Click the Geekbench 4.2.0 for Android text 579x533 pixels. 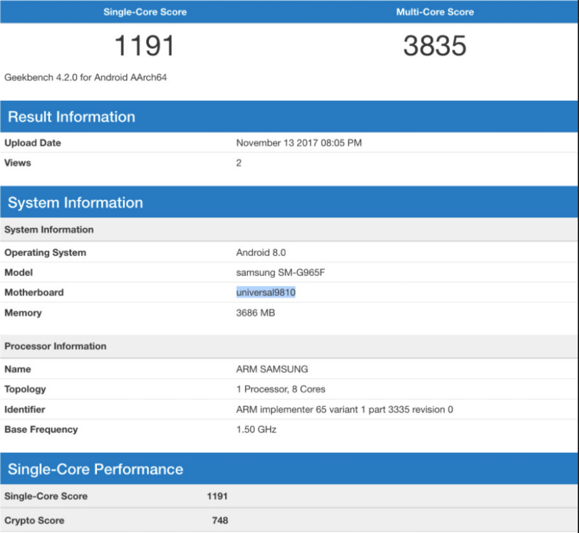(86, 78)
